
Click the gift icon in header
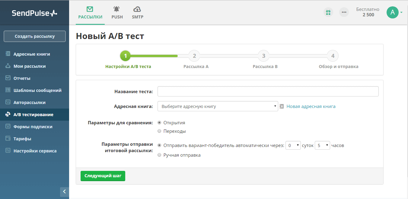328,12
